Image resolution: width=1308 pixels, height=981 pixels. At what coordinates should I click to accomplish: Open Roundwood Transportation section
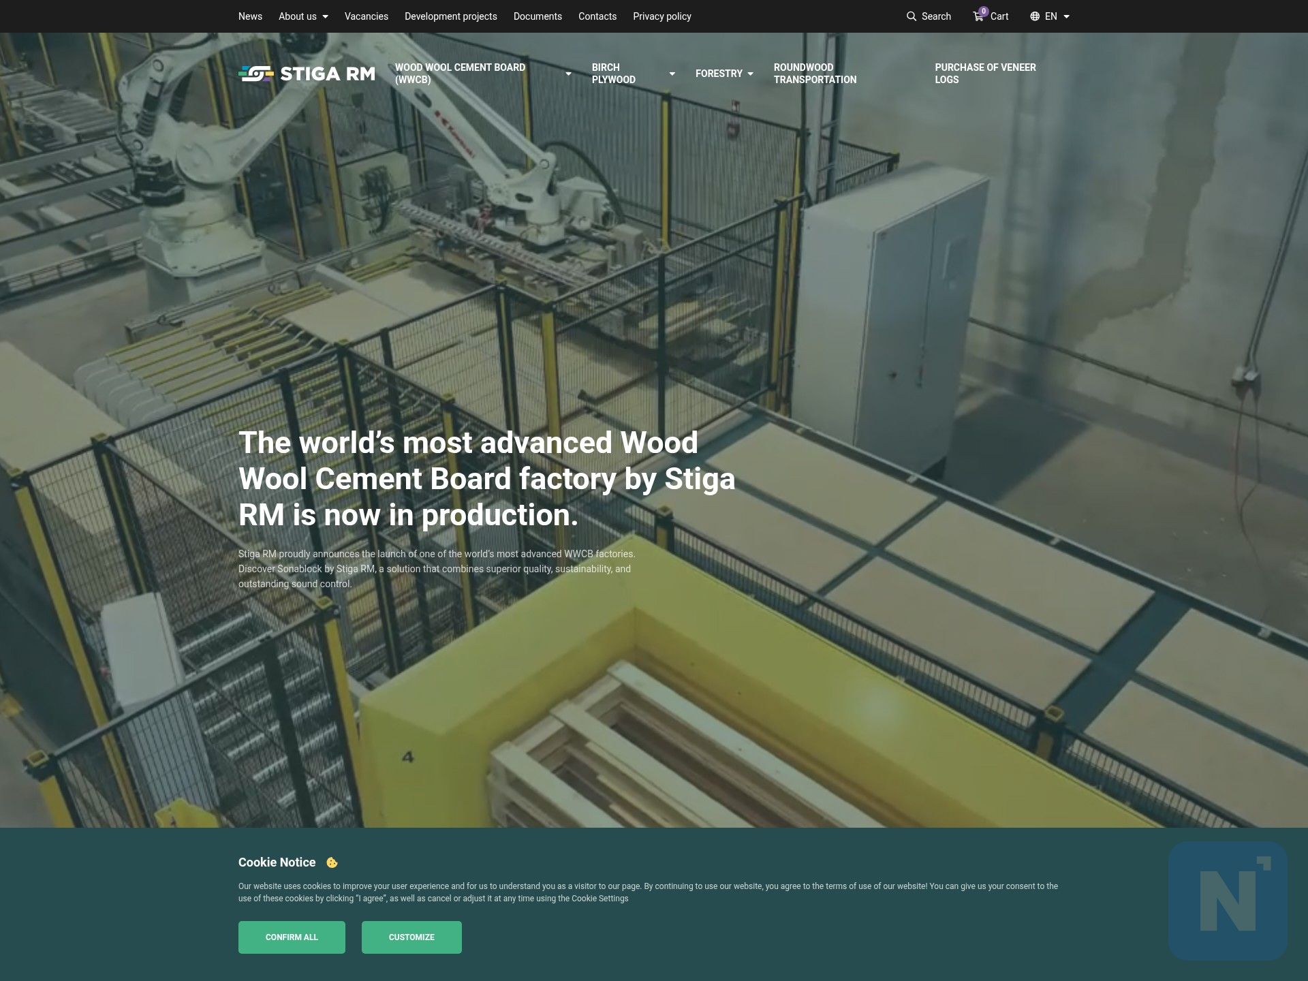815,74
